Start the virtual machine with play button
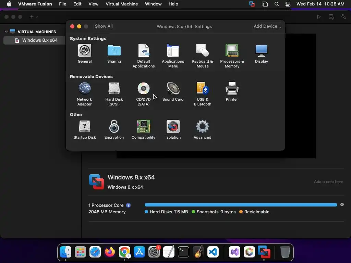The height and width of the screenshot is (263, 351). [319, 17]
